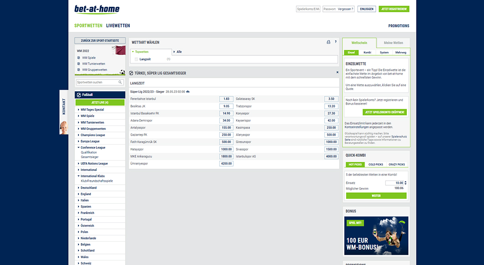Open Conference League Qualifikation

pyautogui.click(x=89, y=153)
